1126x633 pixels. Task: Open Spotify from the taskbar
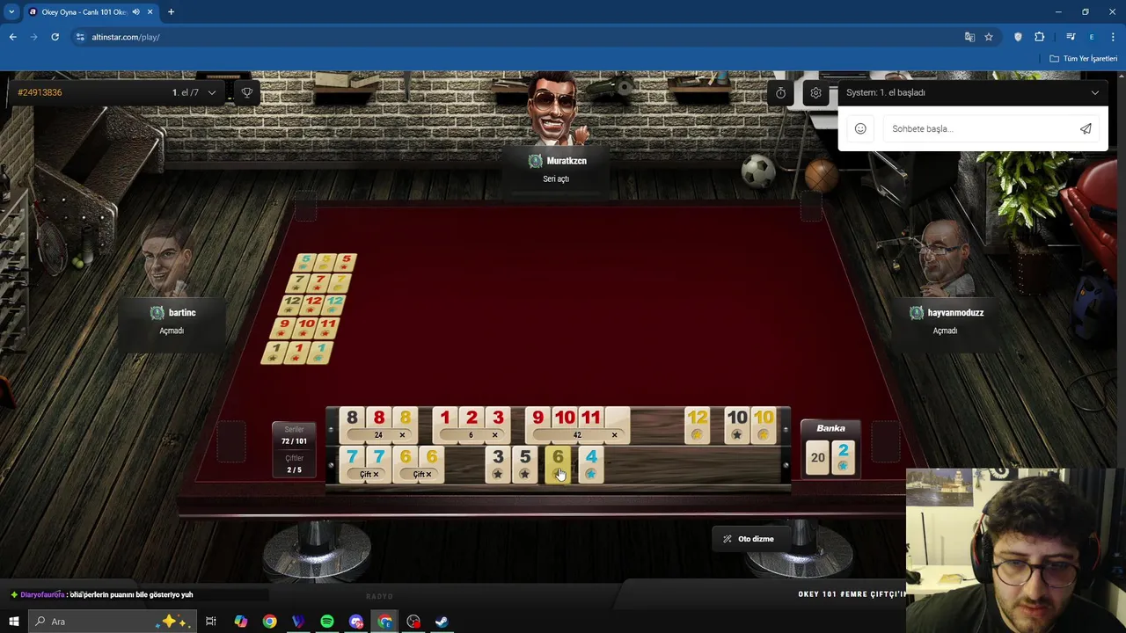(x=327, y=622)
